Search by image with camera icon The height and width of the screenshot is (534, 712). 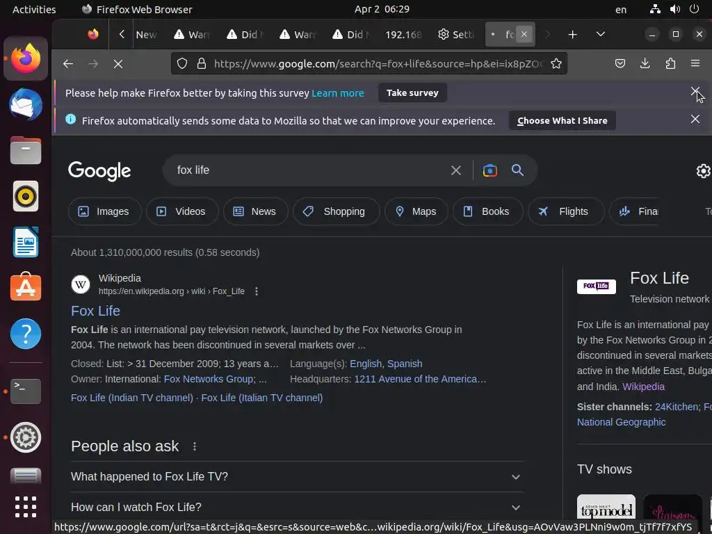coord(490,170)
